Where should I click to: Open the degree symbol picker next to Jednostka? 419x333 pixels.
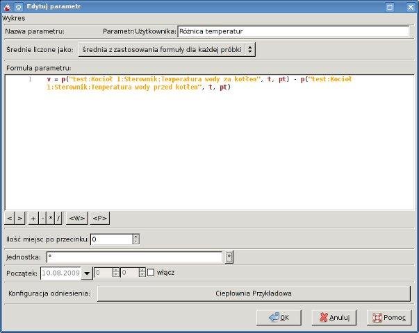click(229, 257)
